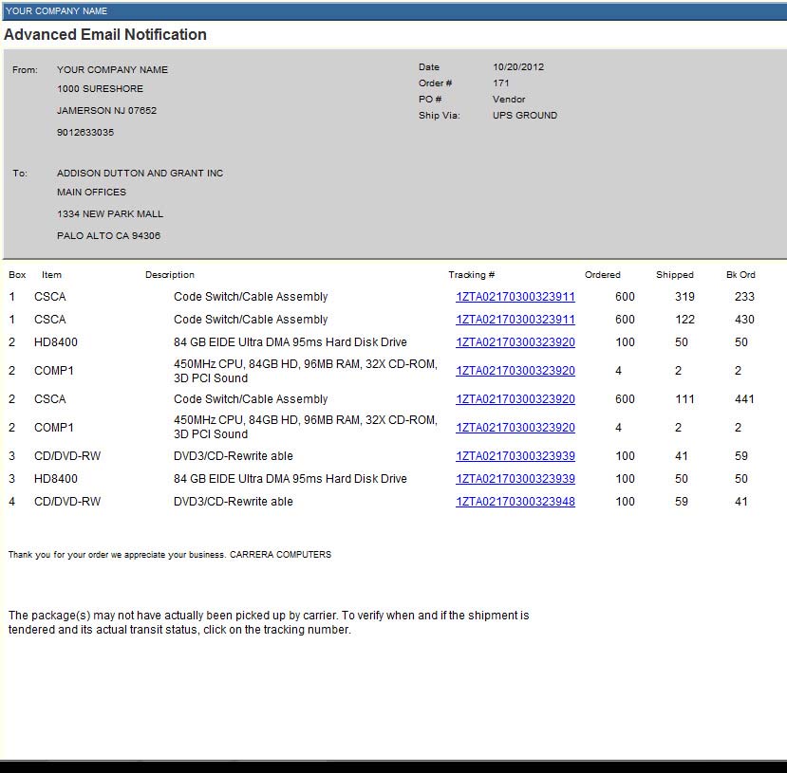Click the Bk Ord column header
787x773 pixels.
click(740, 275)
